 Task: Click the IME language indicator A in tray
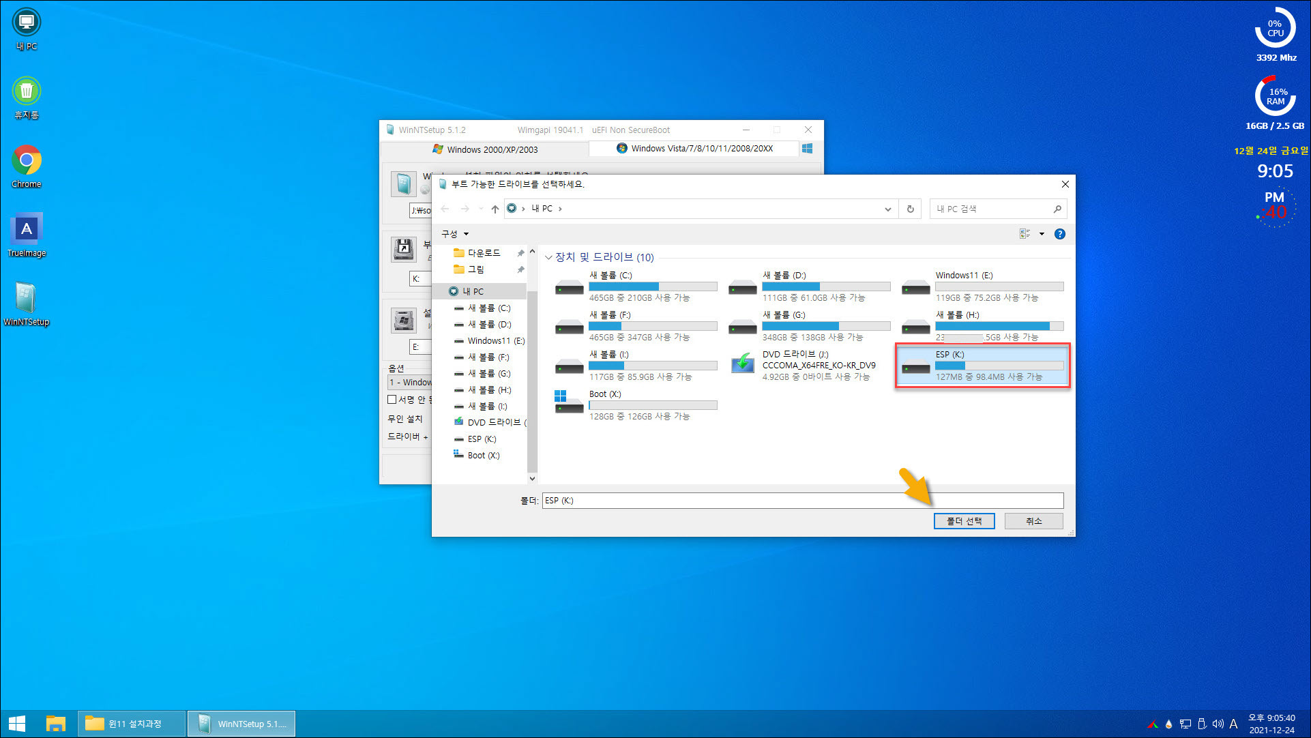click(x=1233, y=724)
